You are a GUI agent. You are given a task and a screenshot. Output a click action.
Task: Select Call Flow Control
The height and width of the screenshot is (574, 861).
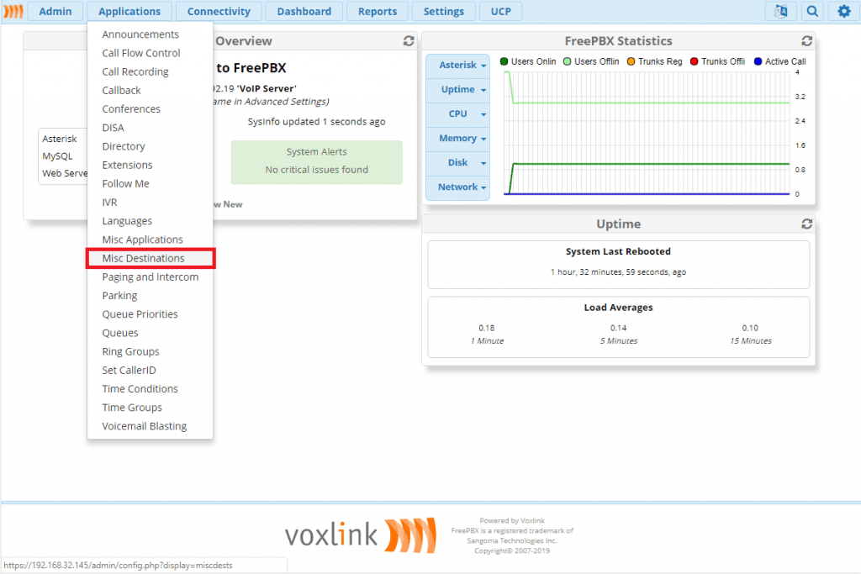(x=150, y=53)
